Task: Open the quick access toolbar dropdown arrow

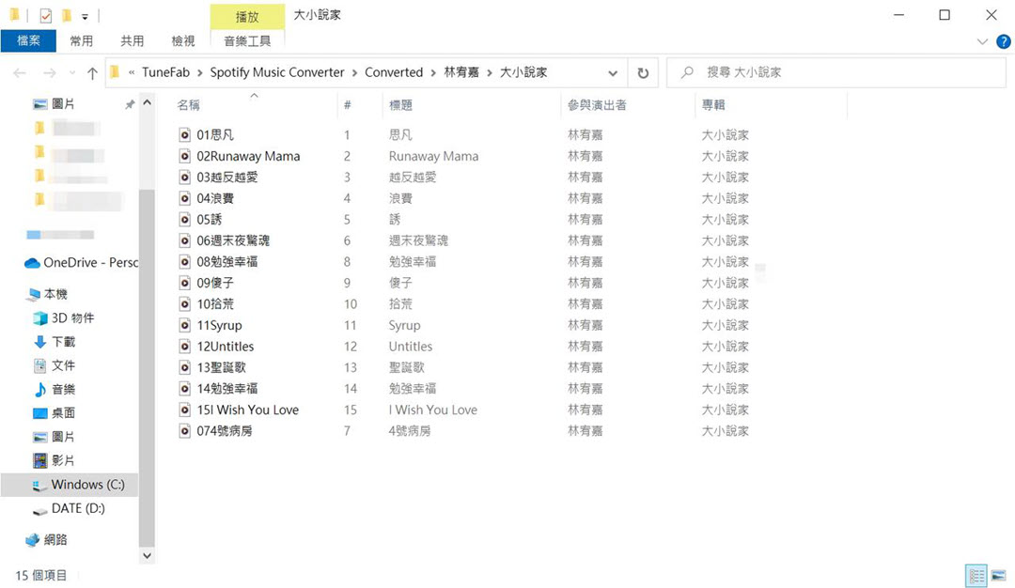Action: tap(85, 16)
